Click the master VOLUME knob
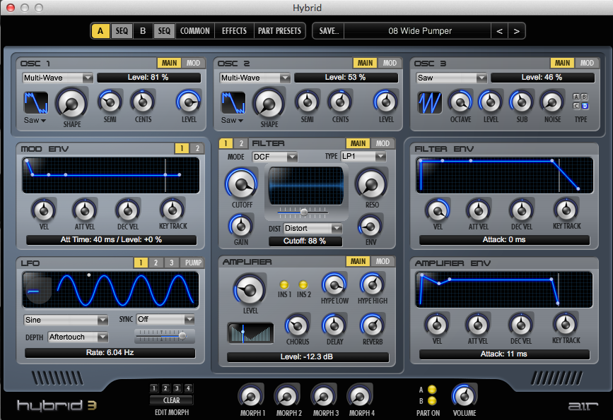This screenshot has height=420, width=613. click(x=465, y=396)
